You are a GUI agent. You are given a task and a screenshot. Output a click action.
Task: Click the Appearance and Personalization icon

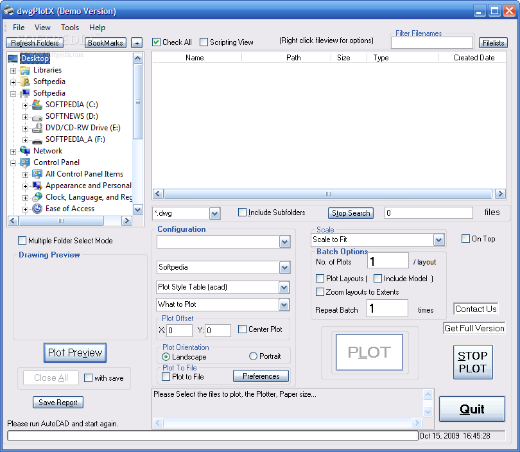(37, 186)
